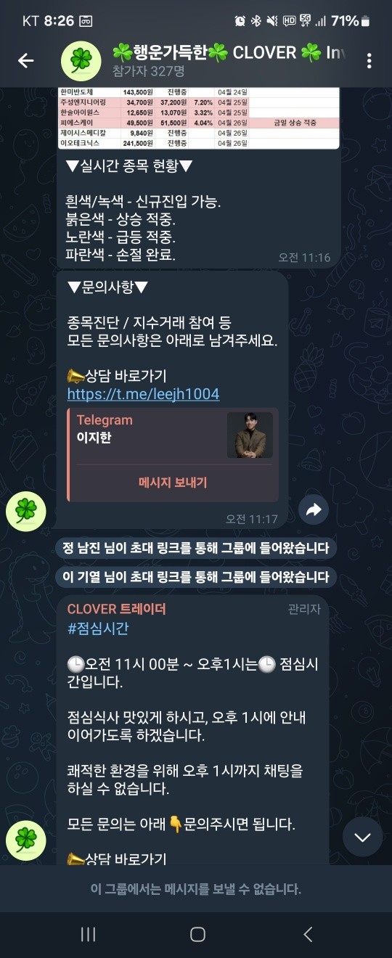Open the three-dot overflow menu
Image resolution: width=392 pixels, height=958 pixels.
[x=369, y=61]
